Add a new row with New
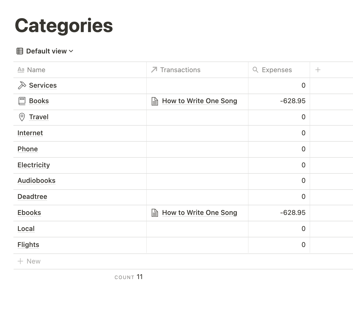The height and width of the screenshot is (309, 353). (x=29, y=261)
